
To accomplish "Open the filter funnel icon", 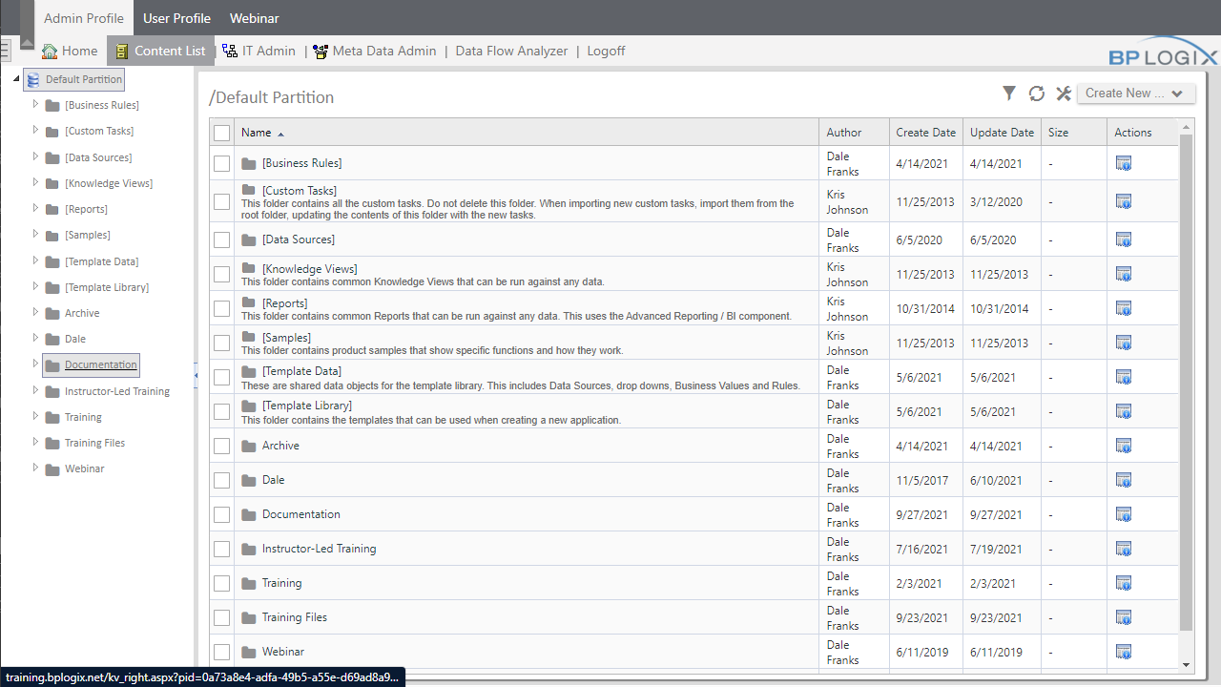I will tap(1009, 93).
